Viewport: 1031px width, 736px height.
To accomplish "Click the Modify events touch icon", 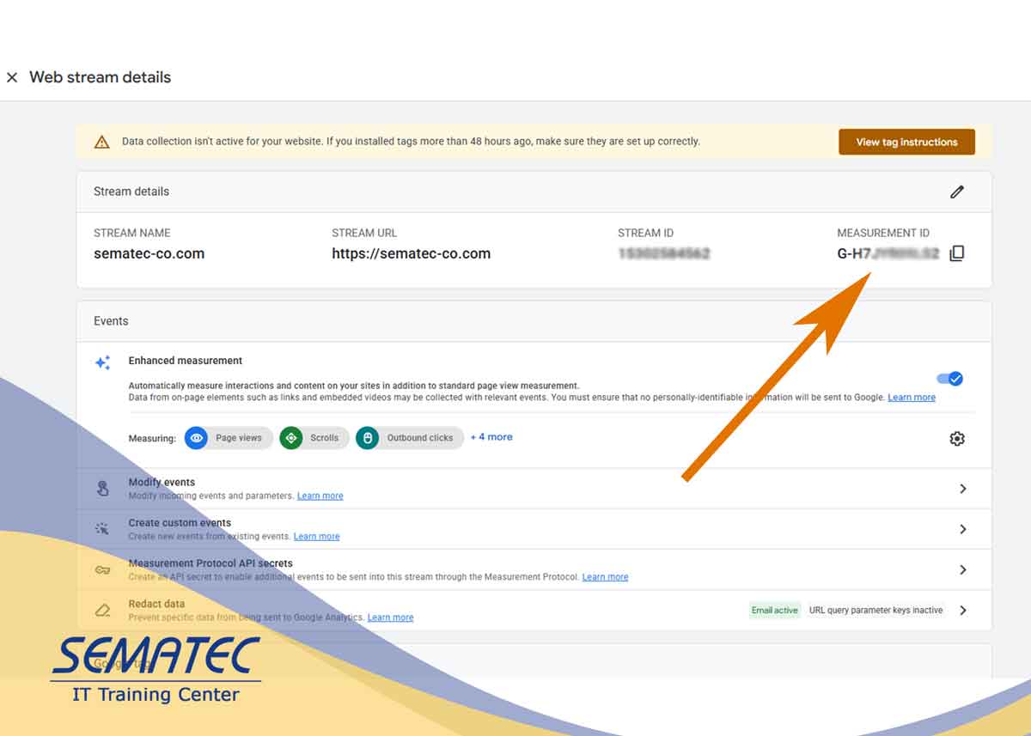I will (102, 489).
